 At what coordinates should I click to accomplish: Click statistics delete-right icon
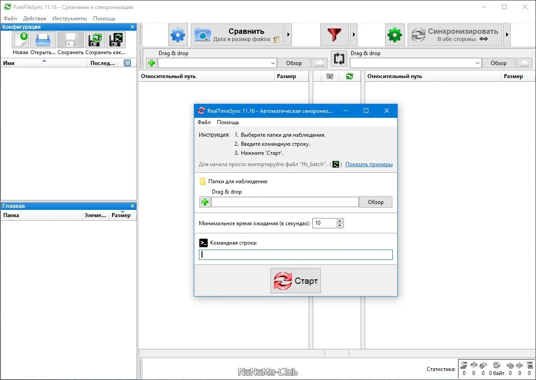(x=529, y=365)
